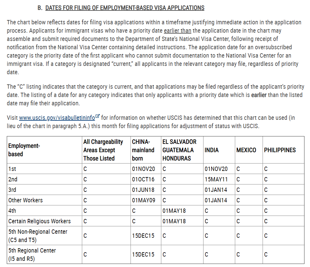The height and width of the screenshot is (267, 310).
Task: Click the Other Workers row label
Action: [26, 200]
